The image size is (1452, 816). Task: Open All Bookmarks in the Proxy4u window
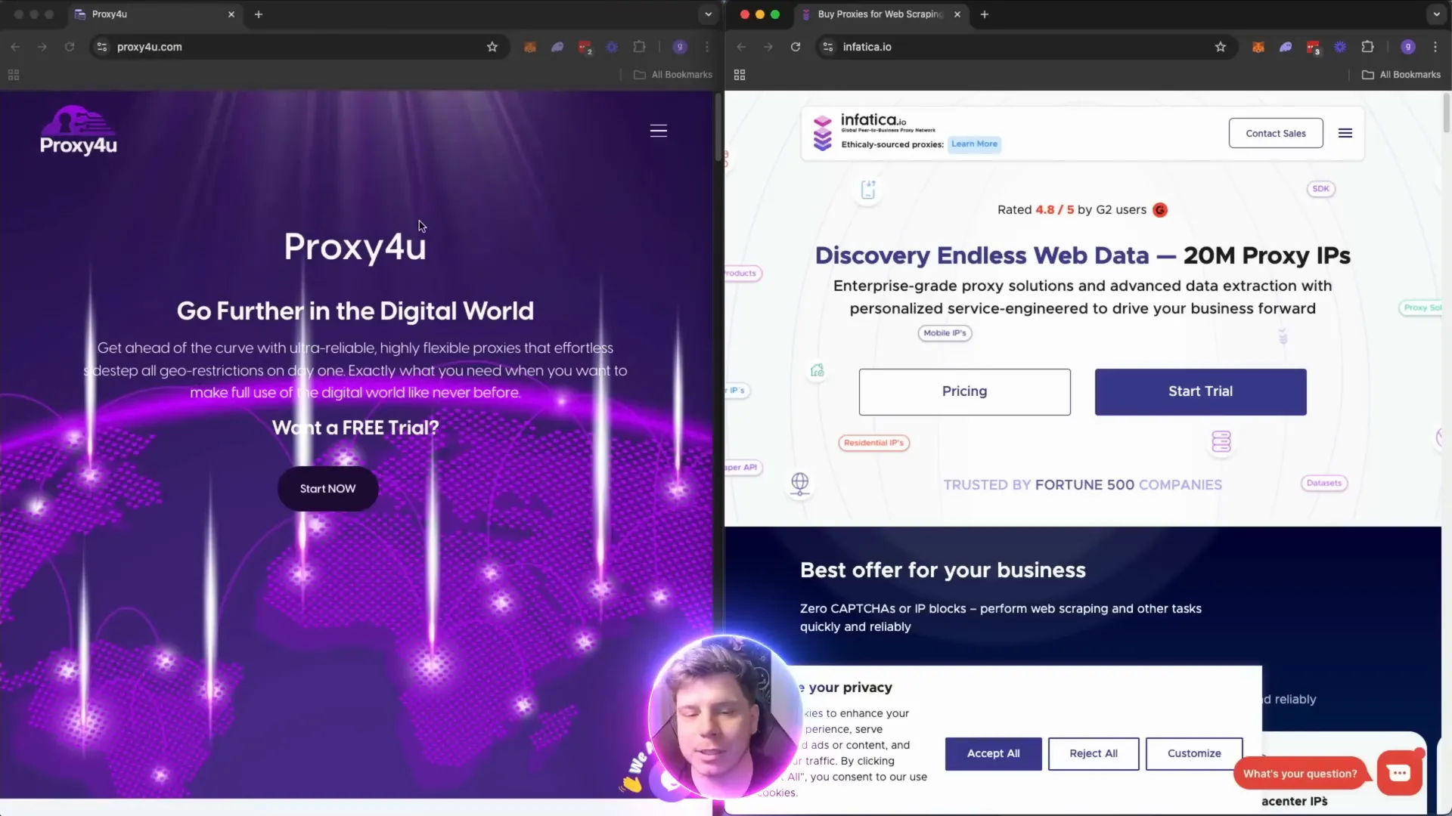pyautogui.click(x=673, y=75)
